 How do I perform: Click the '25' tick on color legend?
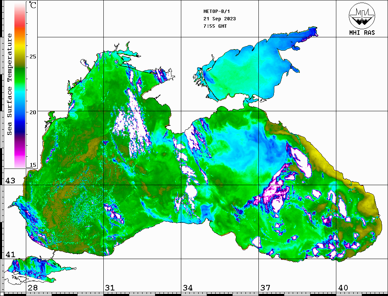click(x=32, y=57)
